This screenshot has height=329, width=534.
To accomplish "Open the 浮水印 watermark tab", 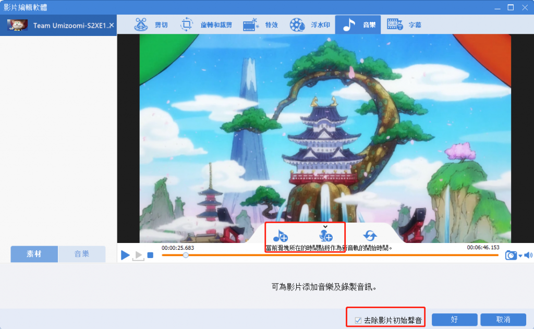I will click(x=310, y=25).
